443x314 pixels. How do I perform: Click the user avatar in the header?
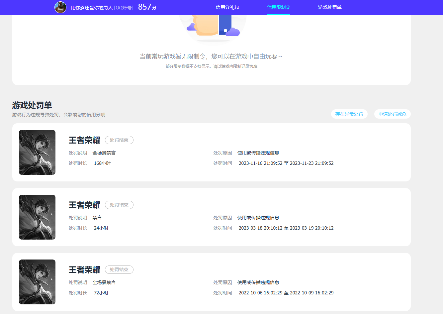pos(60,7)
